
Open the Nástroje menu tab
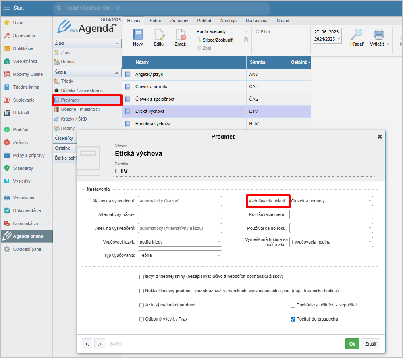click(229, 21)
